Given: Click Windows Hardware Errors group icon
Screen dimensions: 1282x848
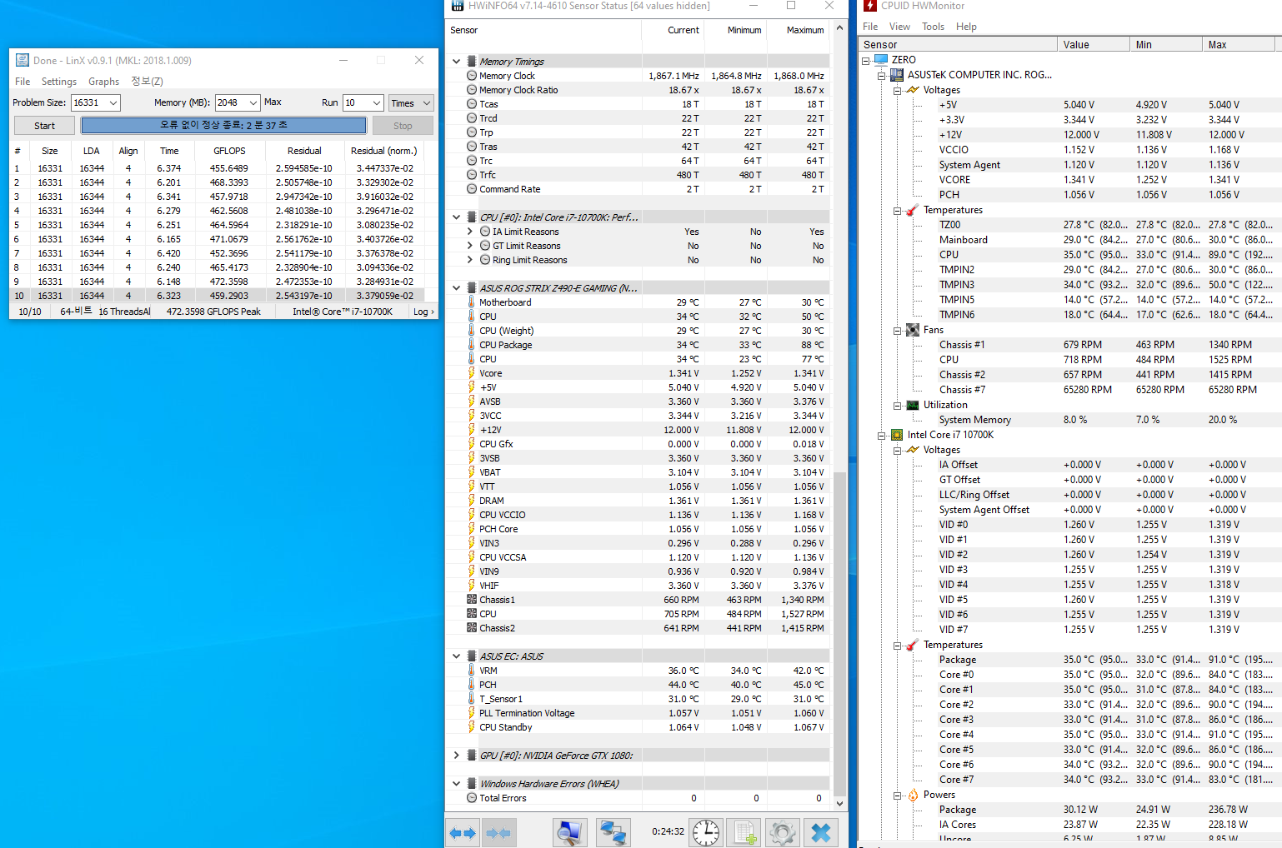Looking at the screenshot, I should coord(472,784).
